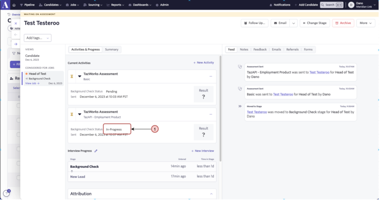Switch to Activities & Progress tab
The width and height of the screenshot is (380, 202).
pos(85,50)
